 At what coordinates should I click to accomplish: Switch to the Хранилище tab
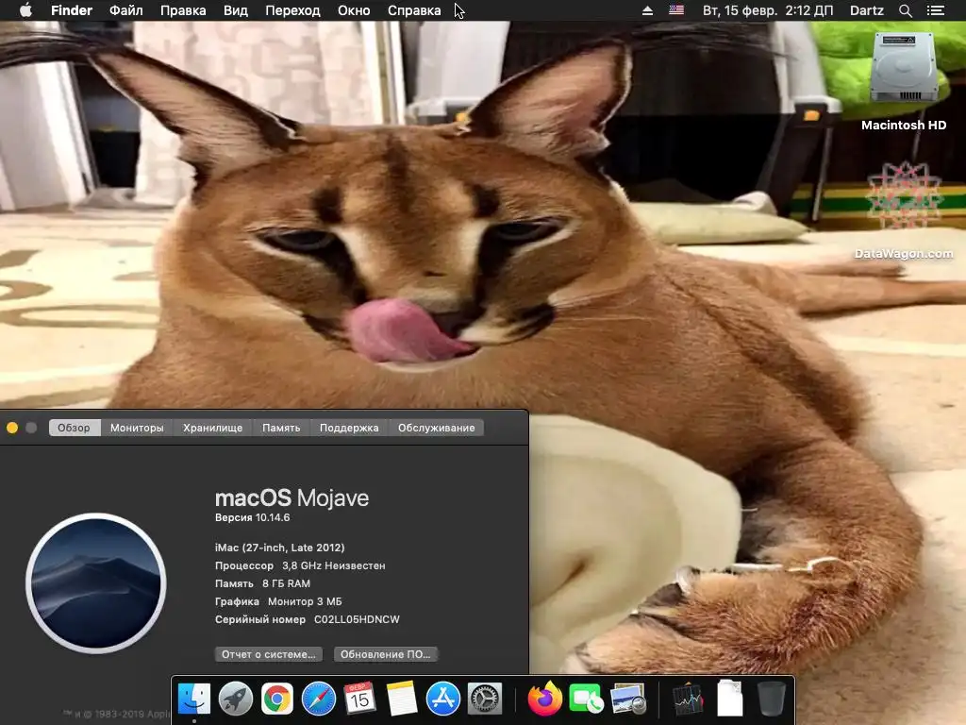click(x=212, y=428)
